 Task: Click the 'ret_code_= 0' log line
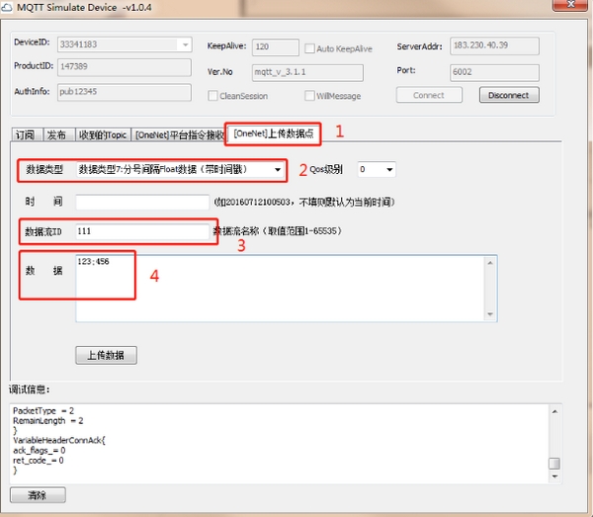pos(39,461)
